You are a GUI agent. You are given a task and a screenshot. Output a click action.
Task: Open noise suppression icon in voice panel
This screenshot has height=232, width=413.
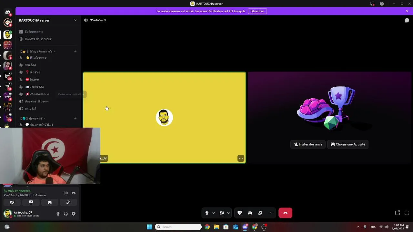(66, 193)
